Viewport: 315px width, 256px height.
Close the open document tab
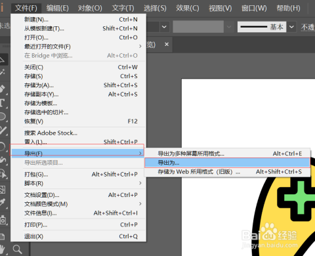pos(167,45)
